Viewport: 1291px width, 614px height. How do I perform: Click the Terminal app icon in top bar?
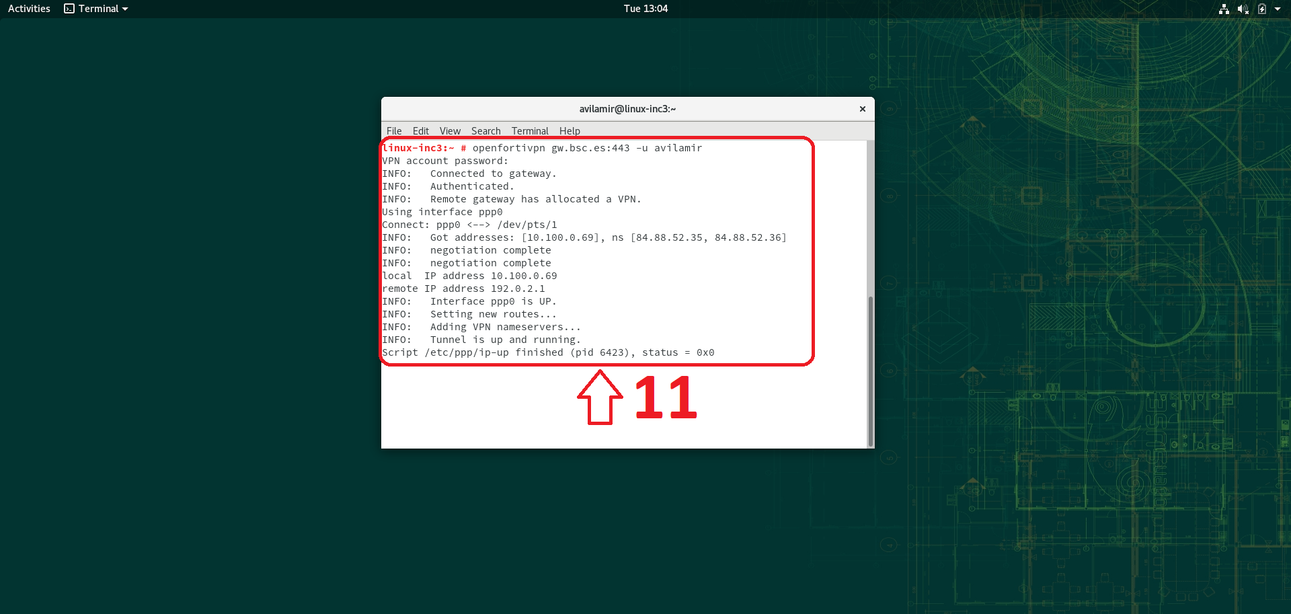click(x=69, y=9)
